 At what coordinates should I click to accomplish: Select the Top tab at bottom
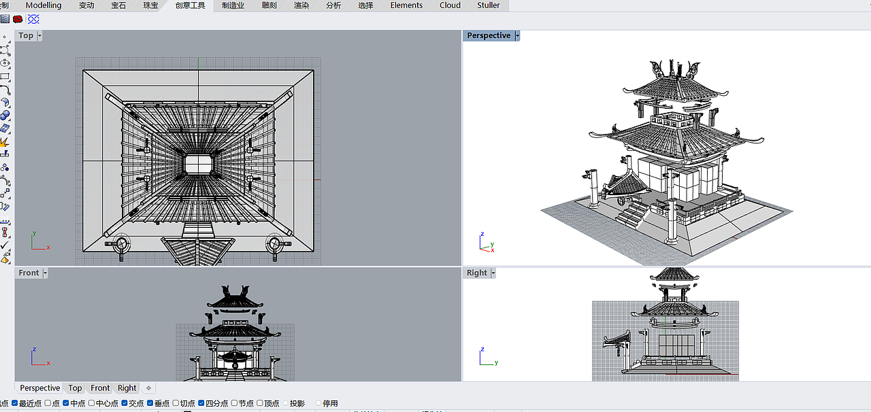click(x=75, y=388)
